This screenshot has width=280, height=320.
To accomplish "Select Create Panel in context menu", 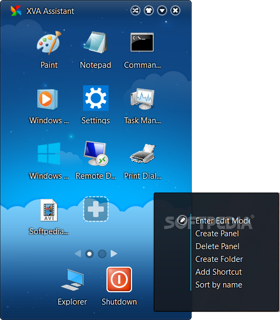I will (217, 234).
